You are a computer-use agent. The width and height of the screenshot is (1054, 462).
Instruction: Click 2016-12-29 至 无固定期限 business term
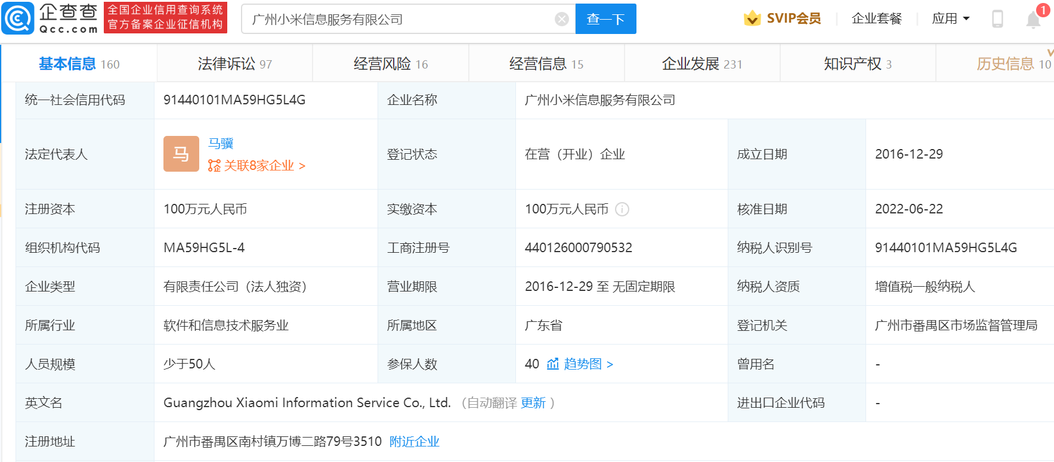tap(600, 287)
